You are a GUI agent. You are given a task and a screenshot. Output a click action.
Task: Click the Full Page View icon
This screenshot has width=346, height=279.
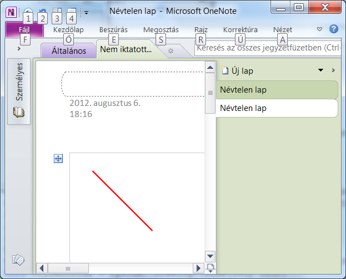coord(72,12)
